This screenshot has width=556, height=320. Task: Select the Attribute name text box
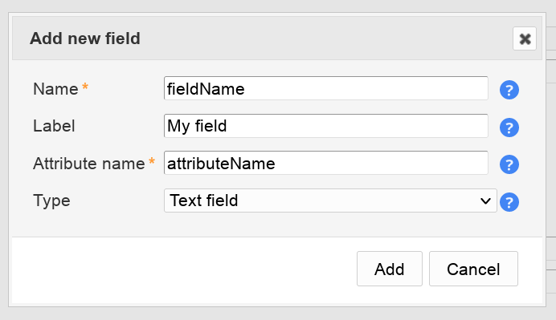tap(326, 163)
